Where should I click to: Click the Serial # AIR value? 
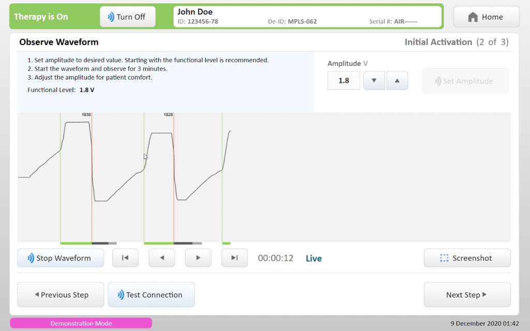click(x=405, y=22)
